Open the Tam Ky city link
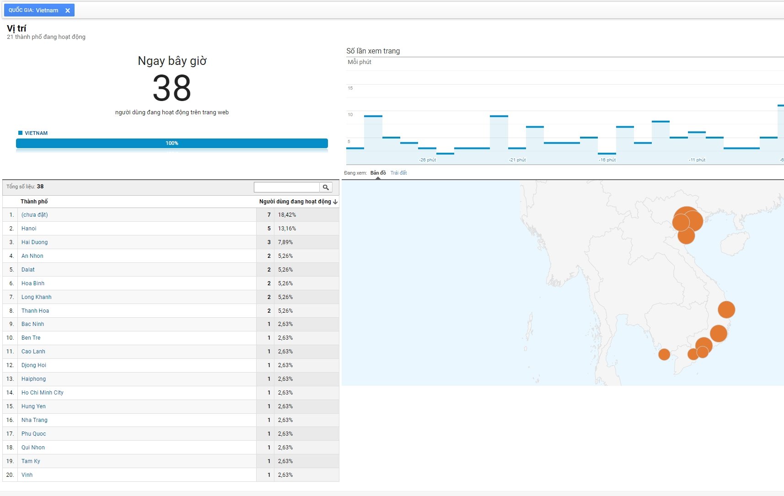 click(x=31, y=461)
